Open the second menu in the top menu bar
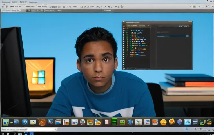214x135 pixels. point(14,2)
